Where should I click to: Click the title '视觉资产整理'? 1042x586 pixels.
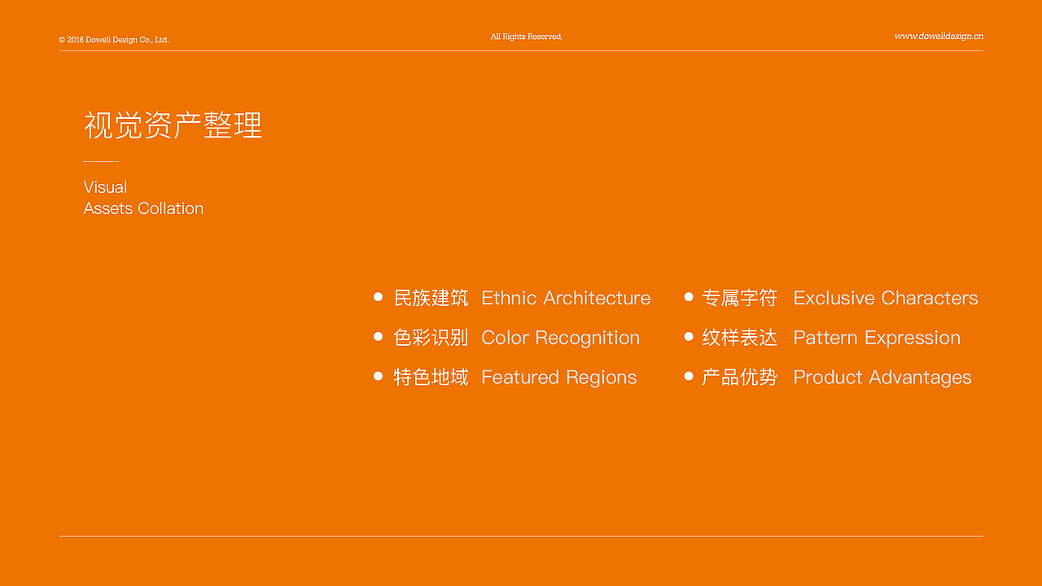tap(173, 125)
